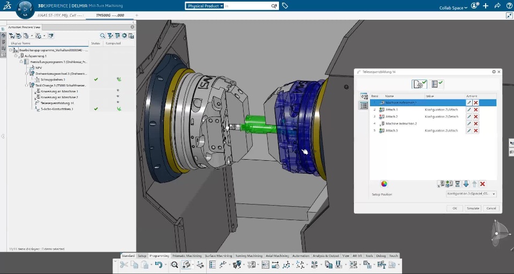
Task: Click into the top search input field
Action: pyautogui.click(x=247, y=6)
